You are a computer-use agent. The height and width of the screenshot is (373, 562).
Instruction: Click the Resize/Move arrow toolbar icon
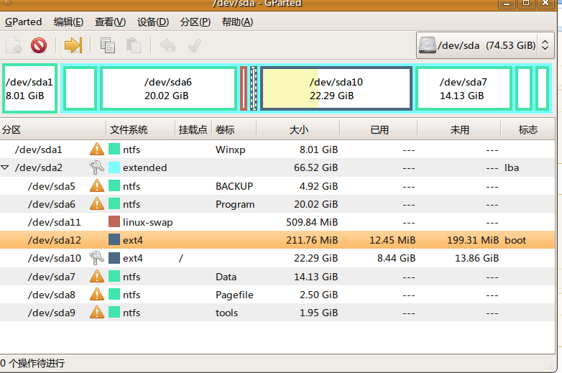click(x=73, y=45)
